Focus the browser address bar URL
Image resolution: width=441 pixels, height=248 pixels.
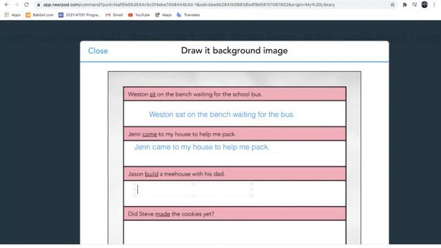click(x=189, y=5)
